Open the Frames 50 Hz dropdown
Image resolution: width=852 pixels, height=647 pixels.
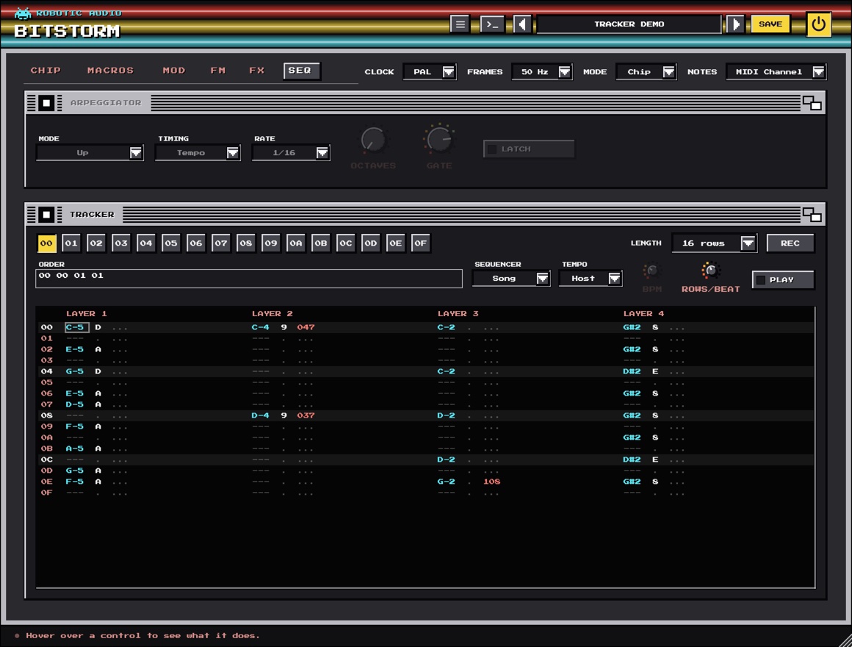click(x=542, y=72)
